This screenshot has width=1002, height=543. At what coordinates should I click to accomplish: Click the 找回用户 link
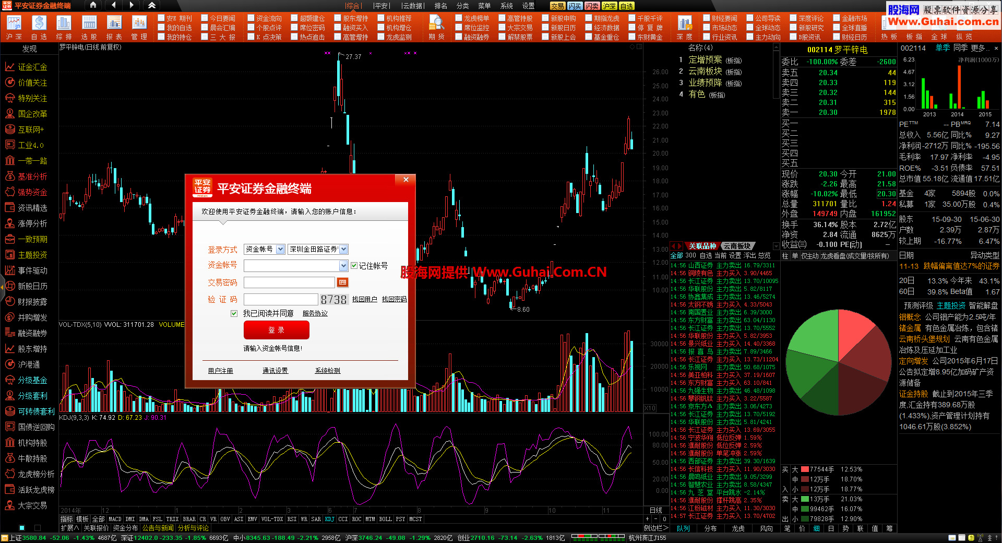coord(365,299)
